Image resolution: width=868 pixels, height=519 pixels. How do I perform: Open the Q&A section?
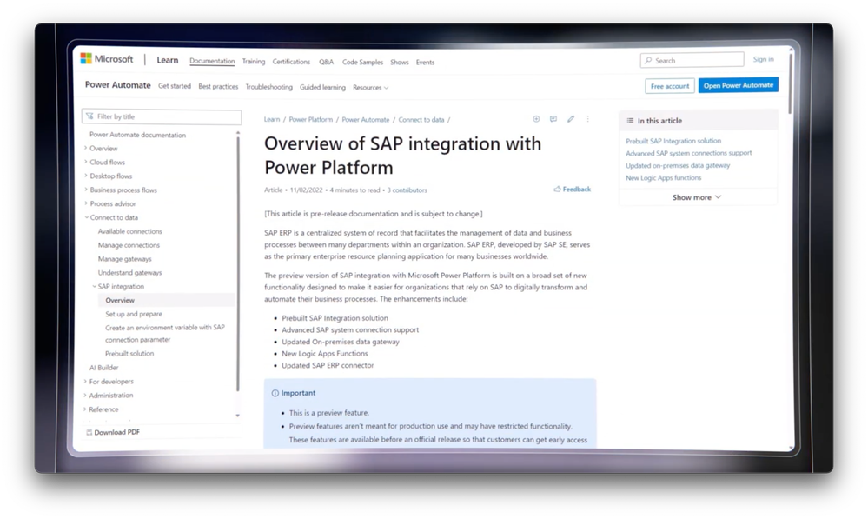326,62
